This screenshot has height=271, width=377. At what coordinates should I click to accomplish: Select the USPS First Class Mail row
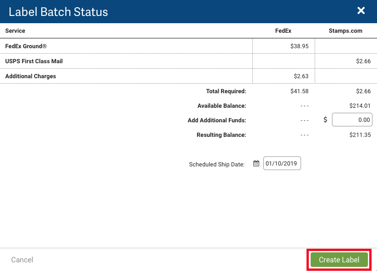[x=34, y=61]
